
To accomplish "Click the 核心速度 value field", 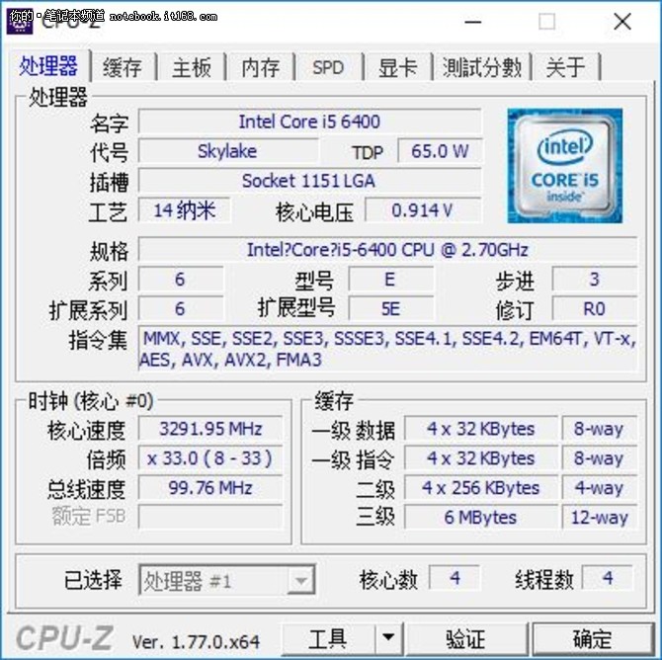I will 210,429.
